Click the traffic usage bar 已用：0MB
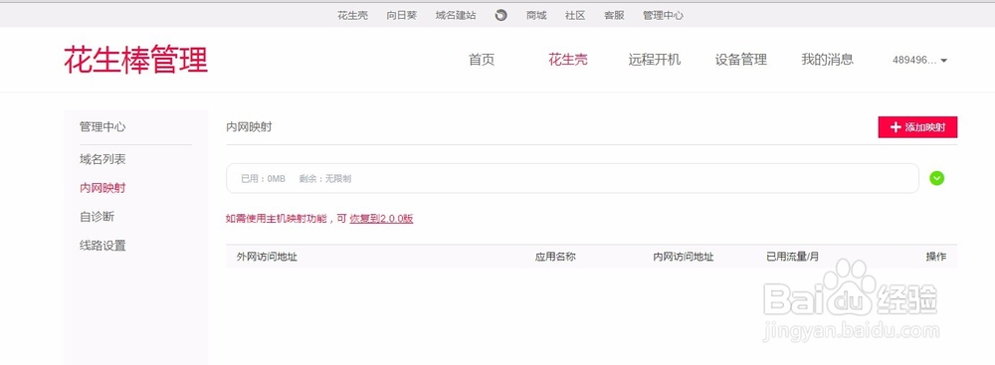This screenshot has width=995, height=365. pyautogui.click(x=572, y=178)
